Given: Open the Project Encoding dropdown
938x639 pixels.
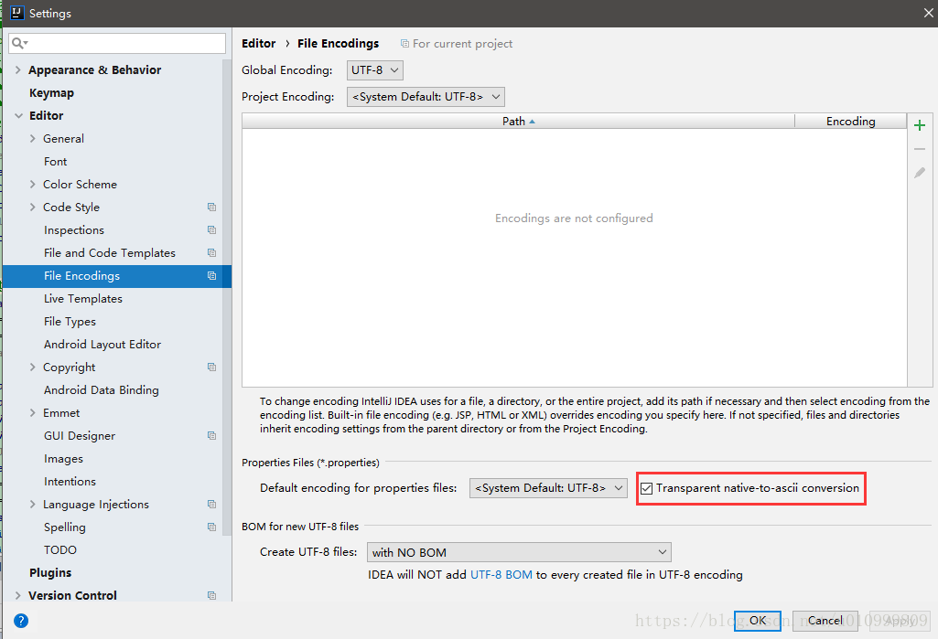Looking at the screenshot, I should (x=426, y=97).
